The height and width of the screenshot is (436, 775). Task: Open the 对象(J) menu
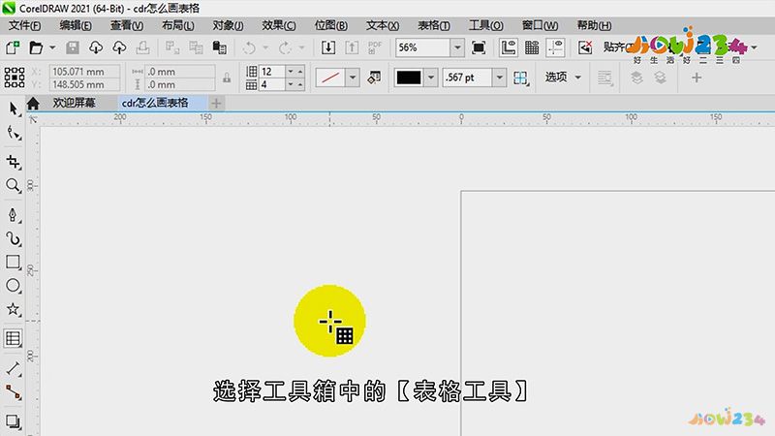228,25
